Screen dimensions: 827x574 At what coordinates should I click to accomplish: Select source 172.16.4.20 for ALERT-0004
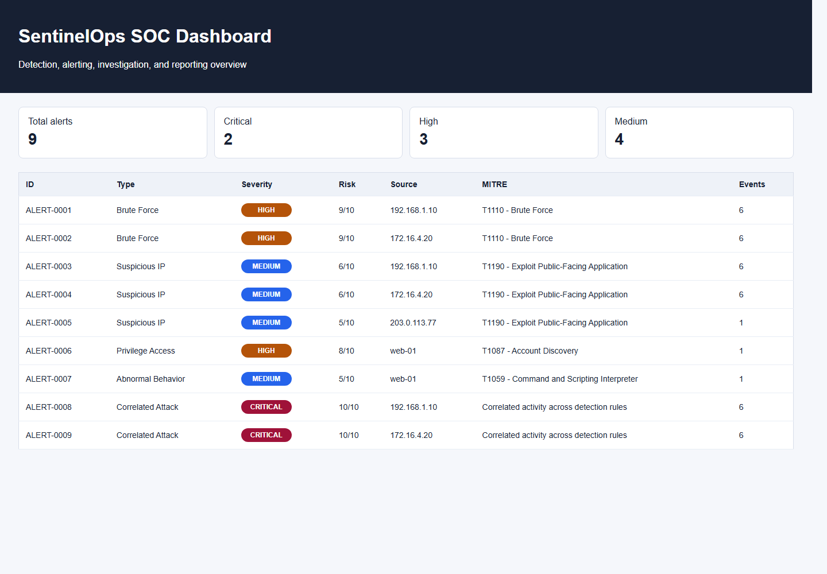point(411,294)
